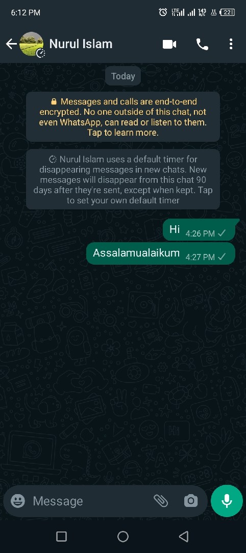Screen dimensions: 246x553
Task: Open Nurul Islam's profile picture
Action: 31,44
